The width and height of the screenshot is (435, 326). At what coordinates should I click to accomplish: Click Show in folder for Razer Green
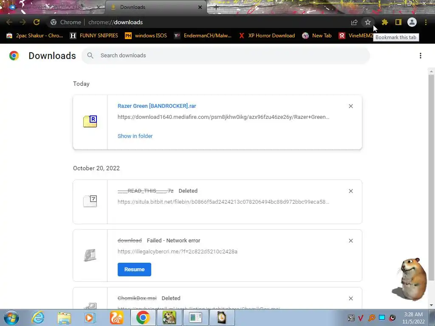point(135,136)
